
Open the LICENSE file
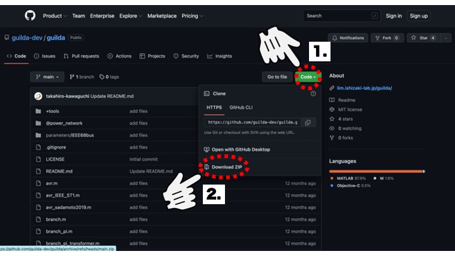[55, 159]
